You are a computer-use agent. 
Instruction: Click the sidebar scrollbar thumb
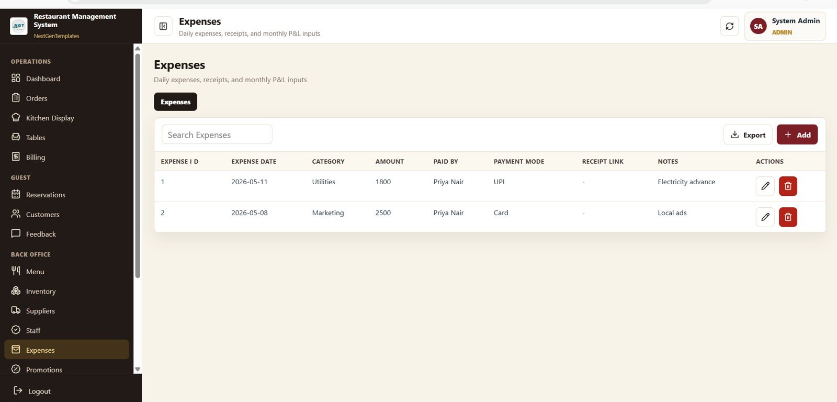(x=138, y=165)
